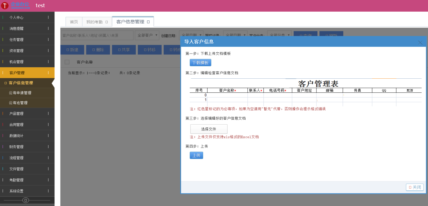Switch to the 首页 tab
428x206 pixels.
click(74, 22)
